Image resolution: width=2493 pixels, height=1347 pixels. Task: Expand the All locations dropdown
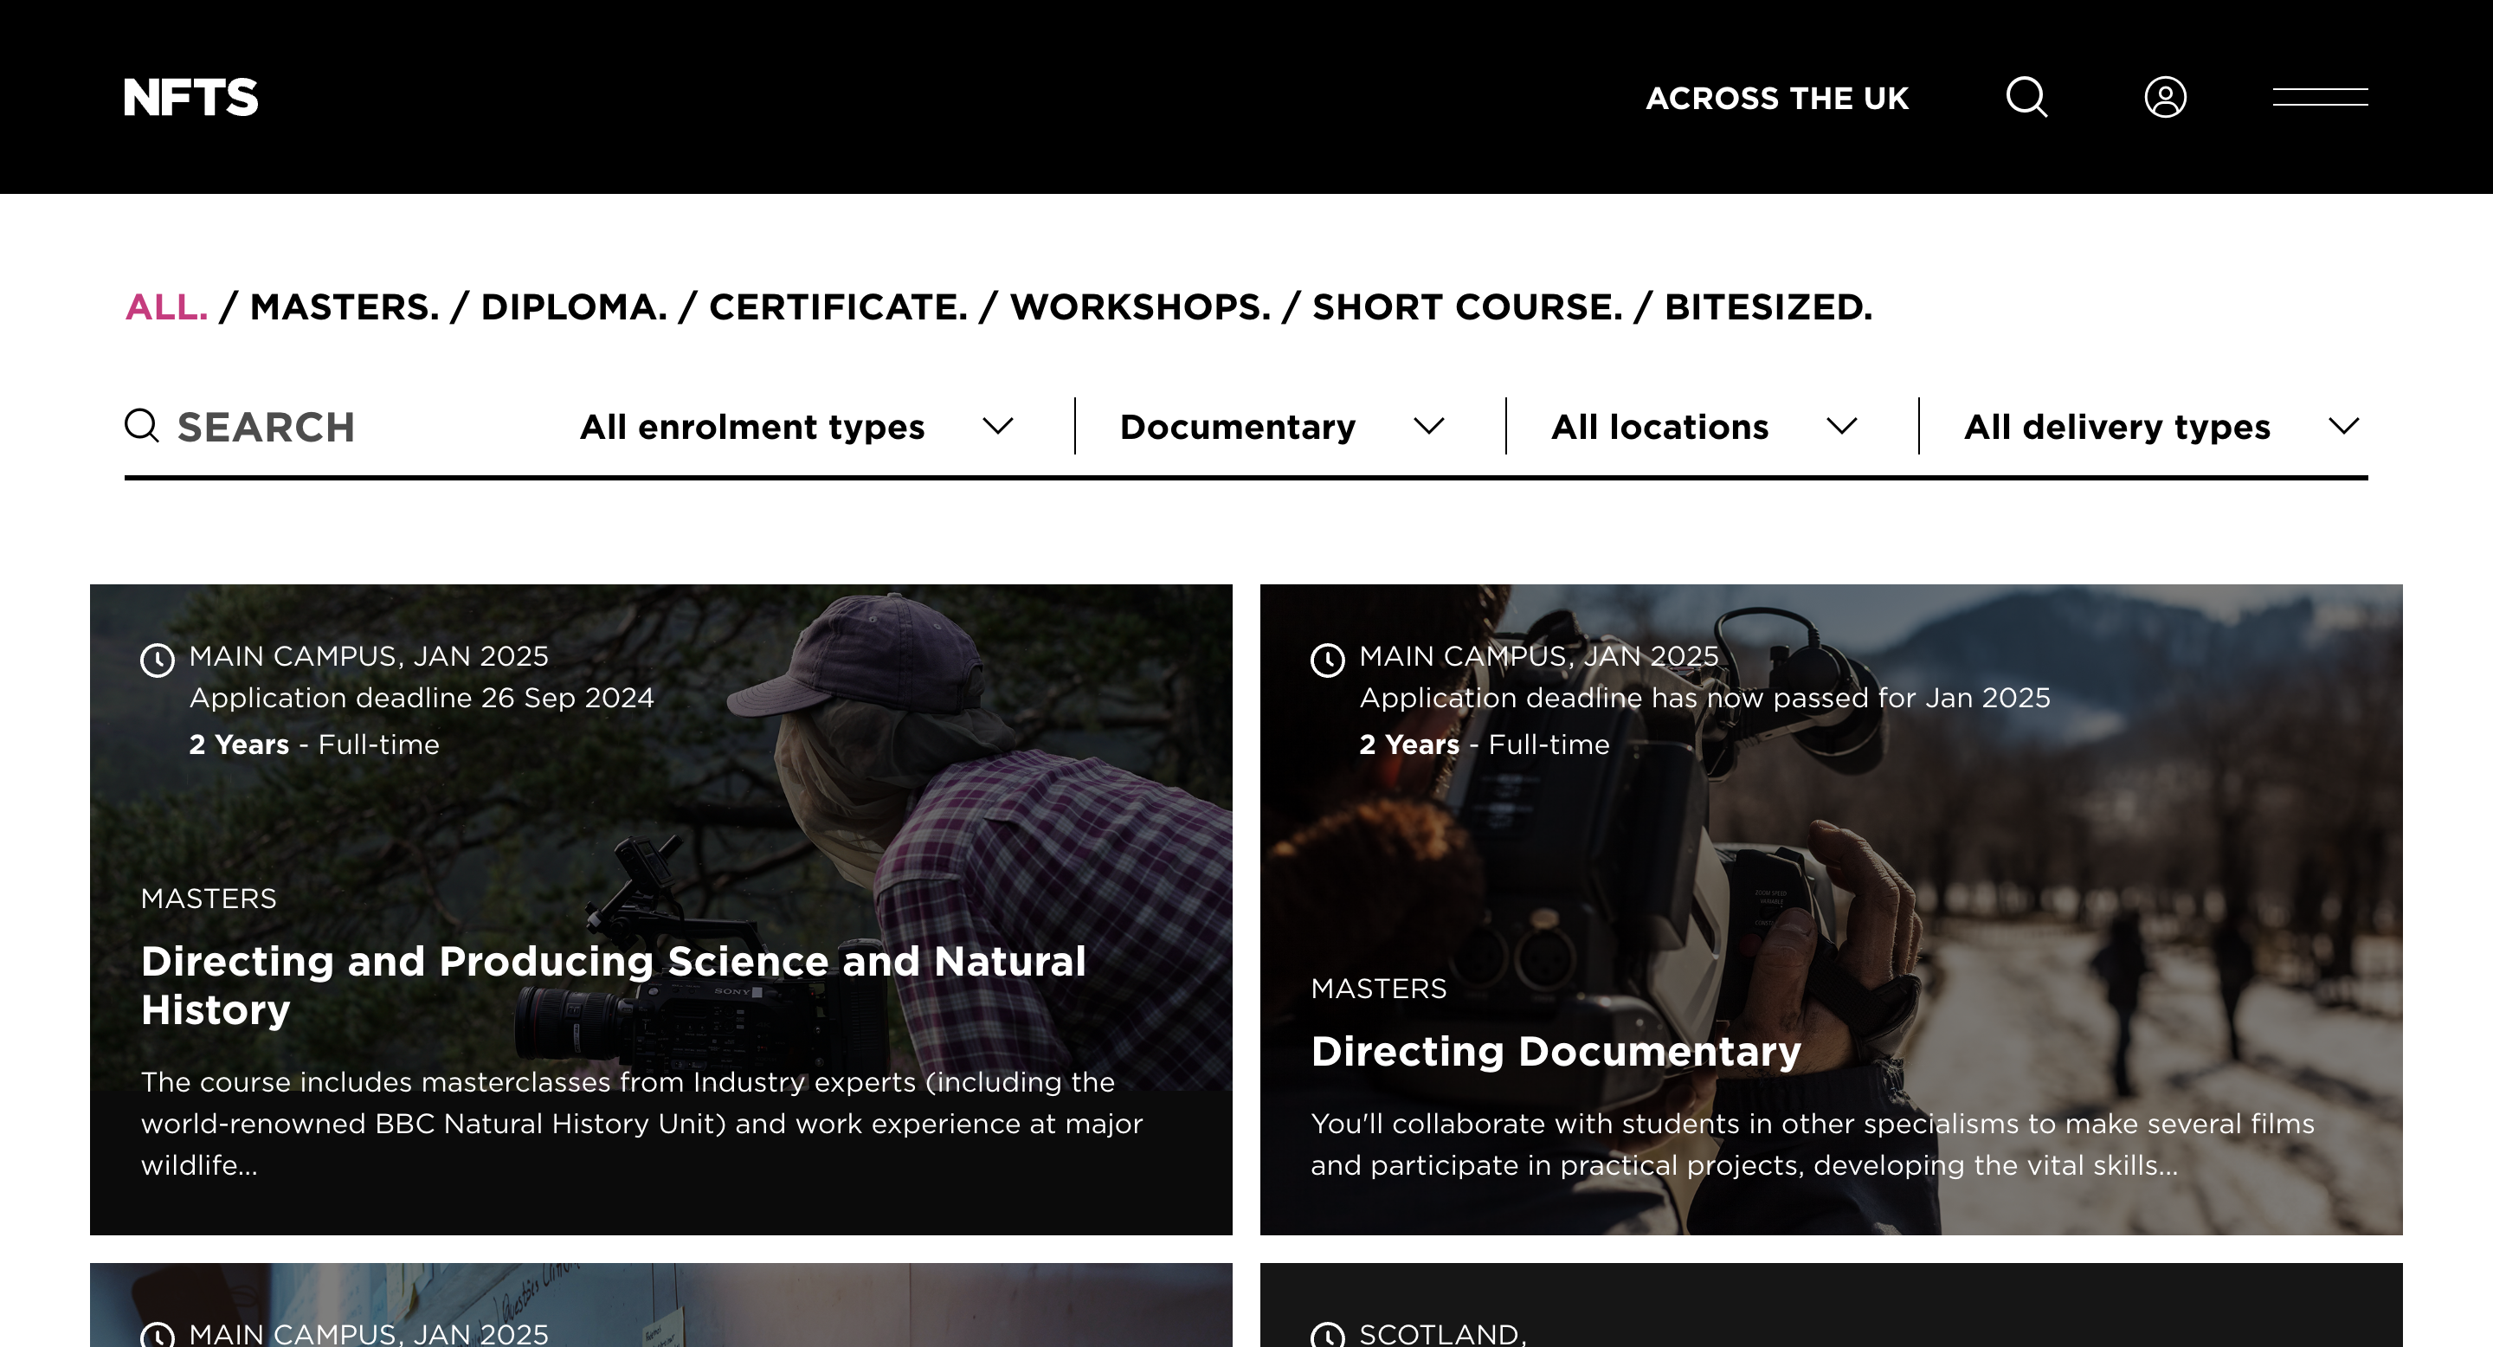pyautogui.click(x=1704, y=427)
